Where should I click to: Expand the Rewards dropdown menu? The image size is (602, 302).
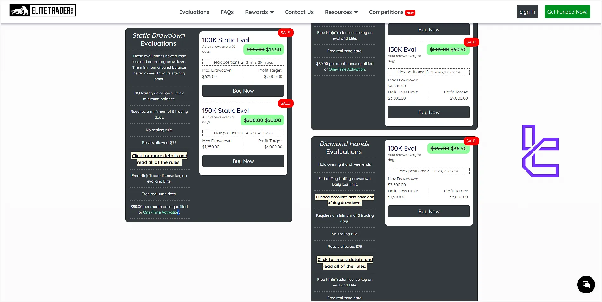(x=259, y=12)
